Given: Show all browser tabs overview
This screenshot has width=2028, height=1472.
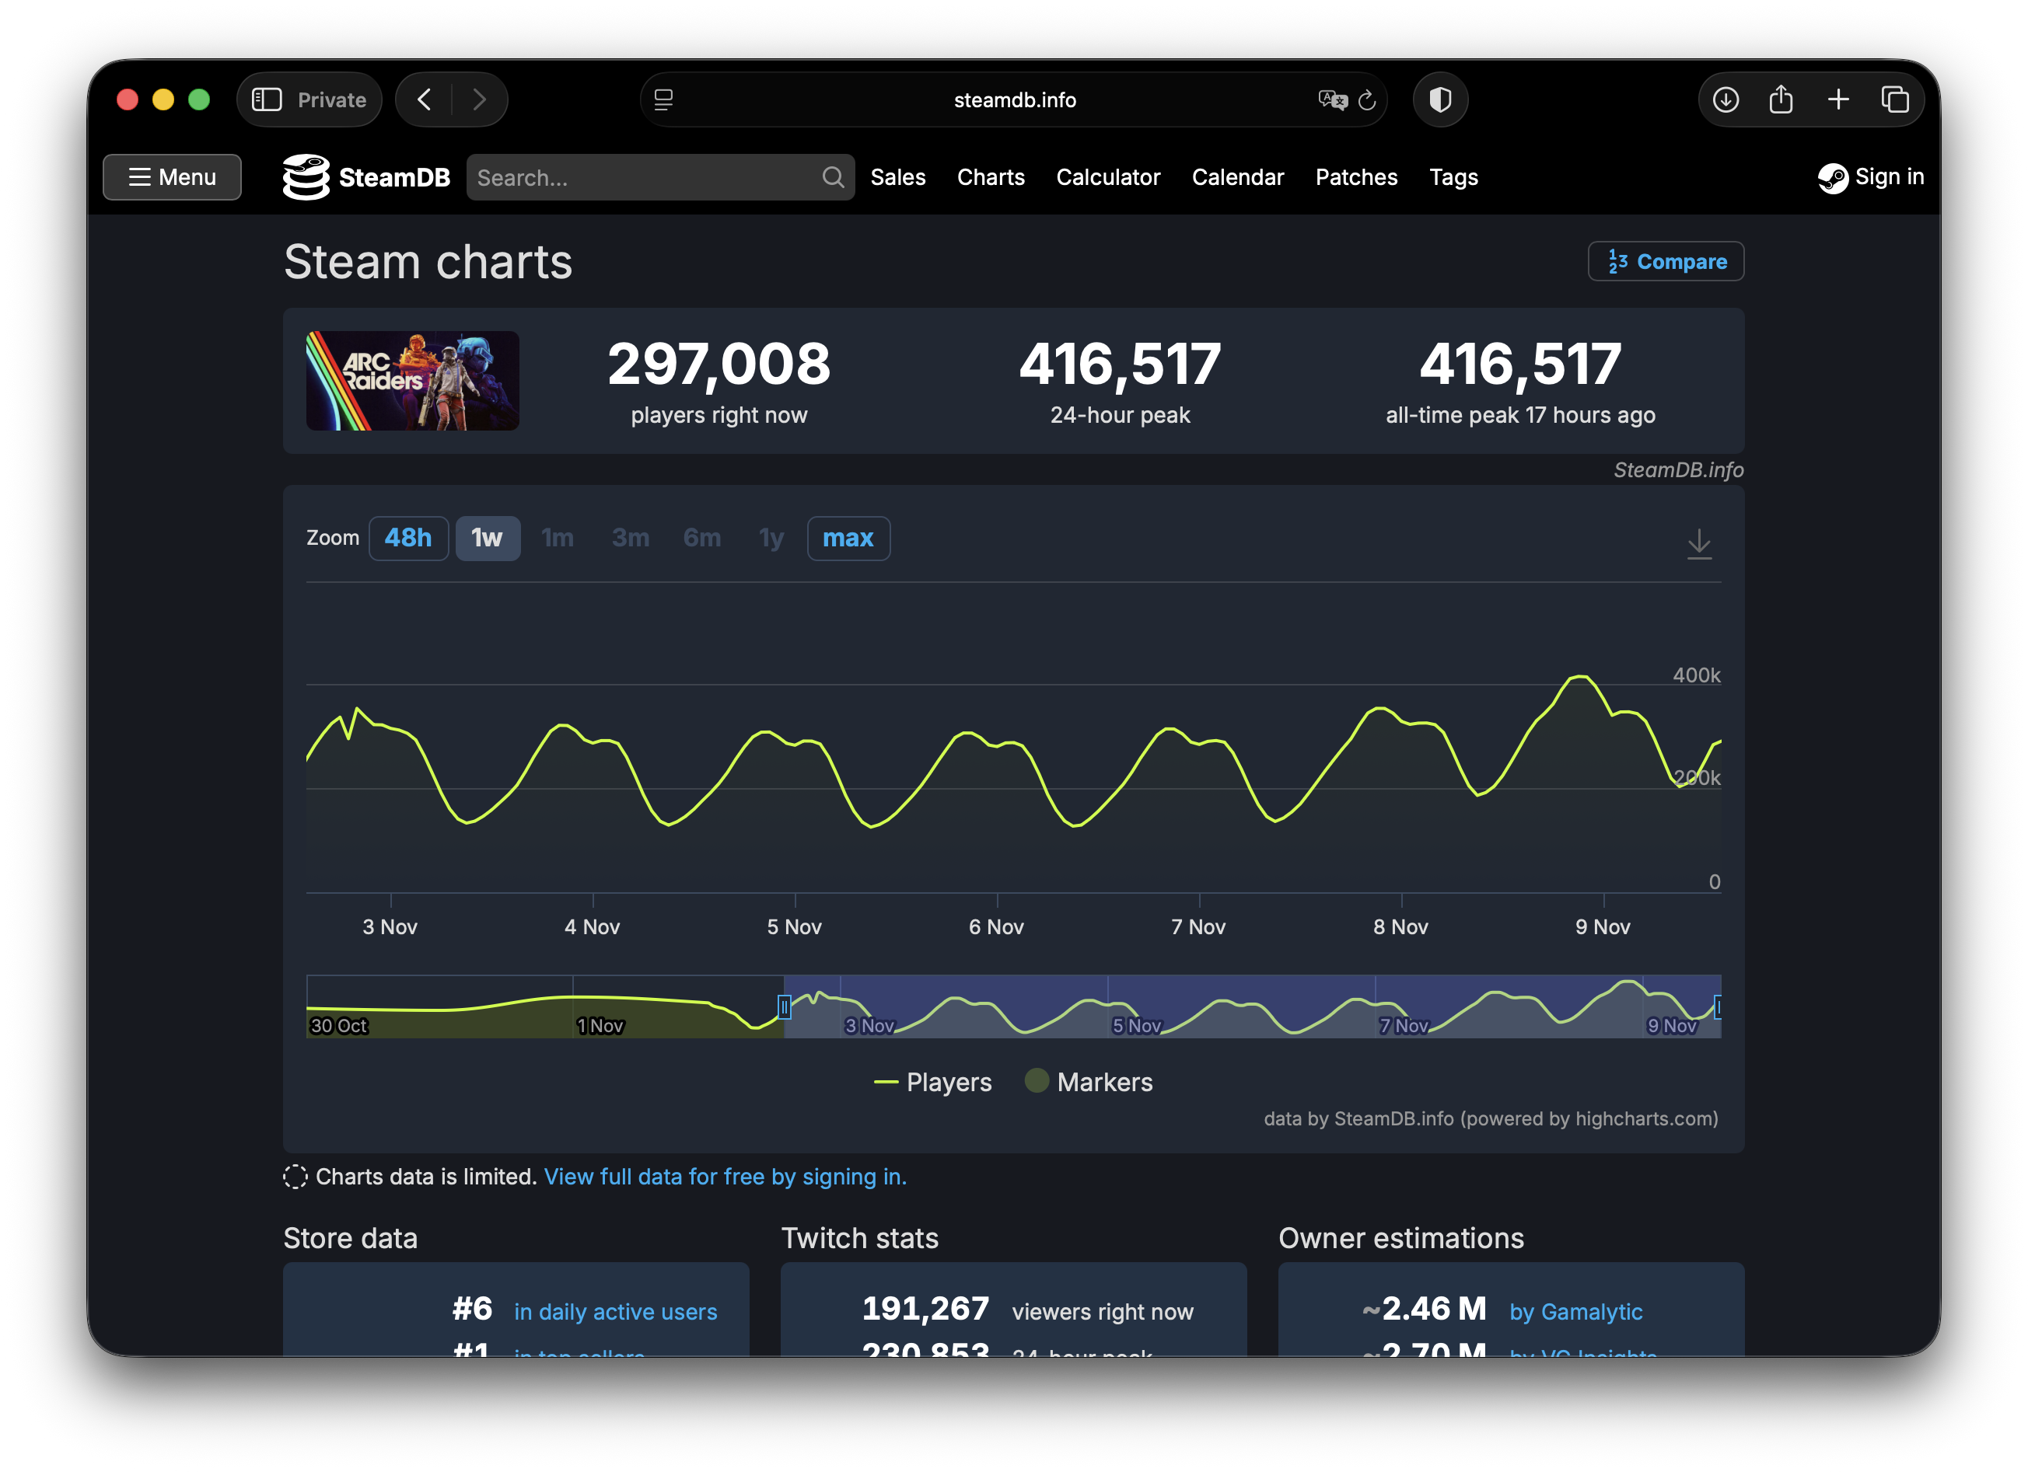Looking at the screenshot, I should pos(1897,100).
